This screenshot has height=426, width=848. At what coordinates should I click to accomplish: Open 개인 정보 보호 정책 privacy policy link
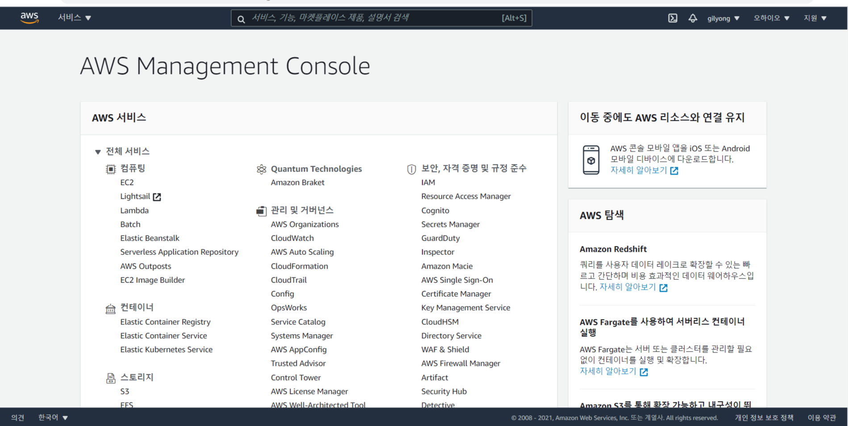coord(764,418)
